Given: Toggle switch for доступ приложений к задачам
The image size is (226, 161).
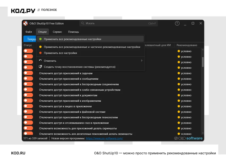Looking at the screenshot, I should pyautogui.click(x=28, y=73).
